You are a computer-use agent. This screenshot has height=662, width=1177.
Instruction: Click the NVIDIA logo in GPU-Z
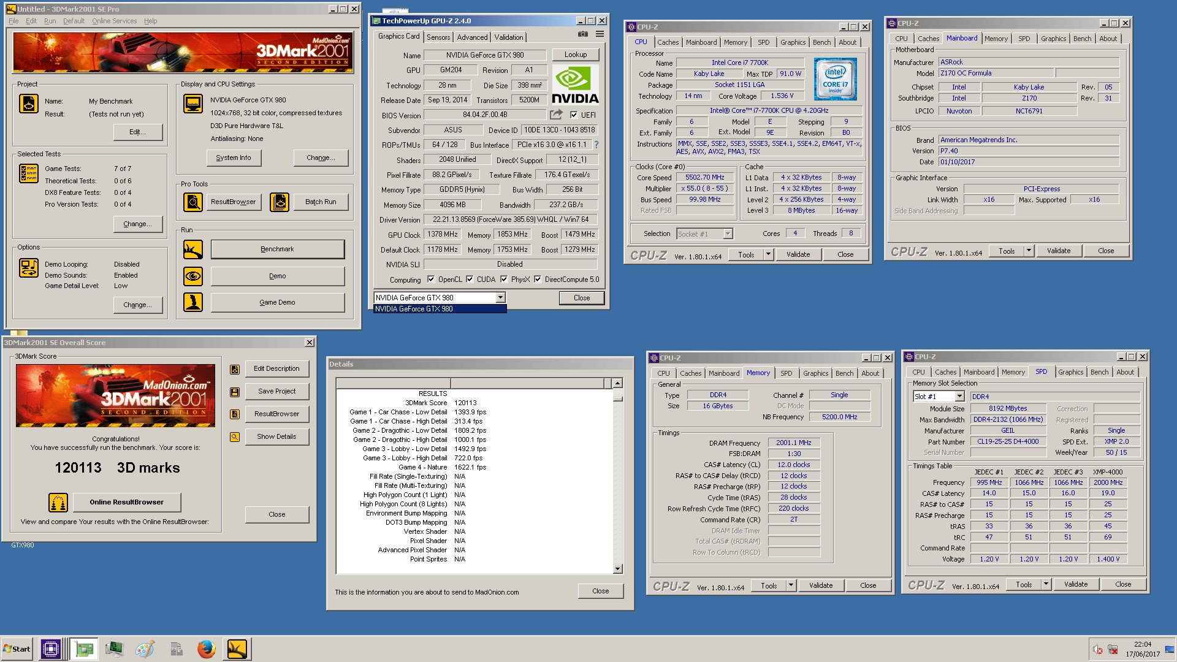pyautogui.click(x=575, y=84)
